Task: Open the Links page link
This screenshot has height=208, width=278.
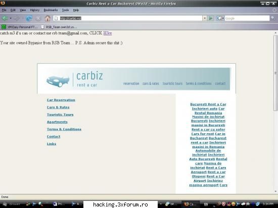Action: click(52, 144)
